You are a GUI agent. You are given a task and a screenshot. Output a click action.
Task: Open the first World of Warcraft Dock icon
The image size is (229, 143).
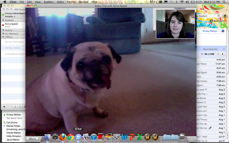click(x=147, y=137)
